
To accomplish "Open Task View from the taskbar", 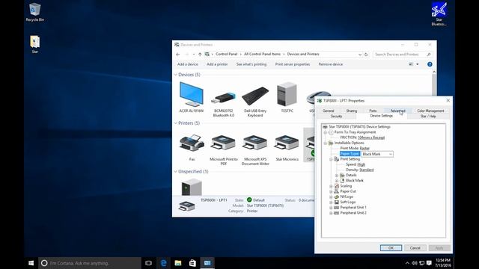I will coord(148,263).
